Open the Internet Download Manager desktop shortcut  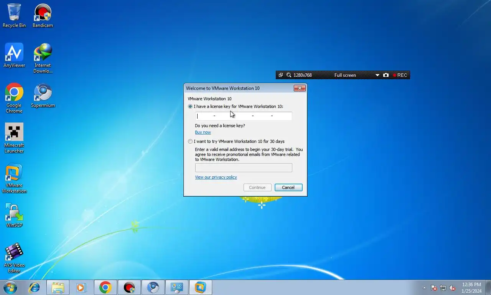(x=43, y=58)
